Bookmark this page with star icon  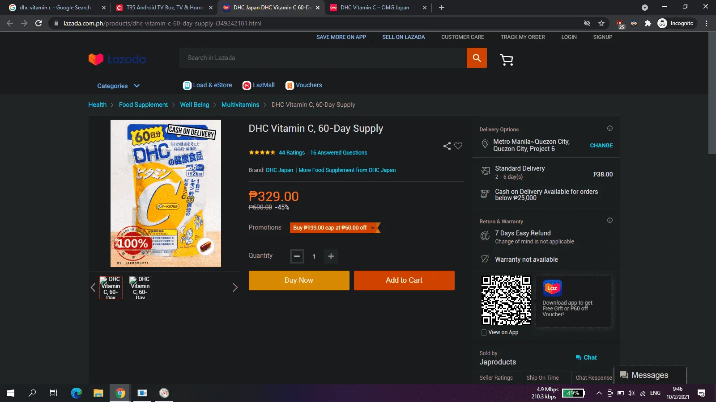601,23
